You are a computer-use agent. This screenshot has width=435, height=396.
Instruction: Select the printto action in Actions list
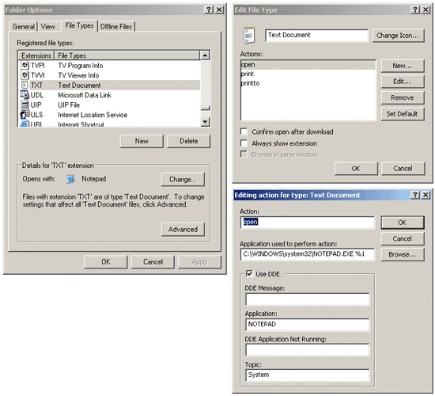250,83
